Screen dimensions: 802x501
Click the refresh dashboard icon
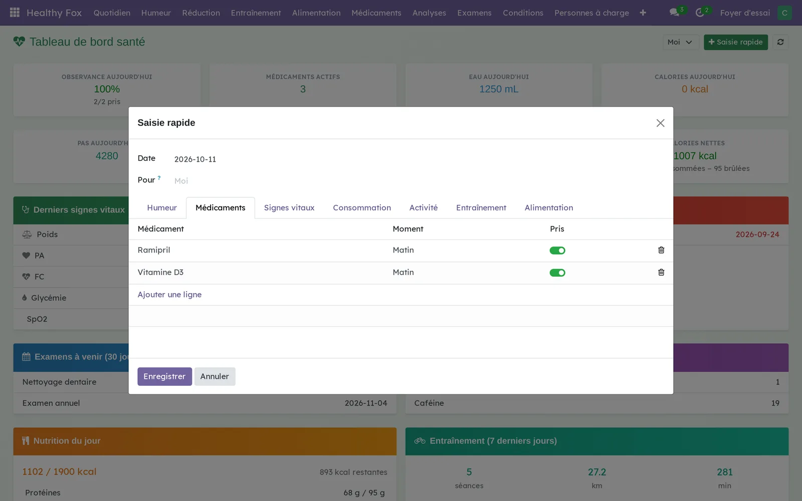[780, 42]
